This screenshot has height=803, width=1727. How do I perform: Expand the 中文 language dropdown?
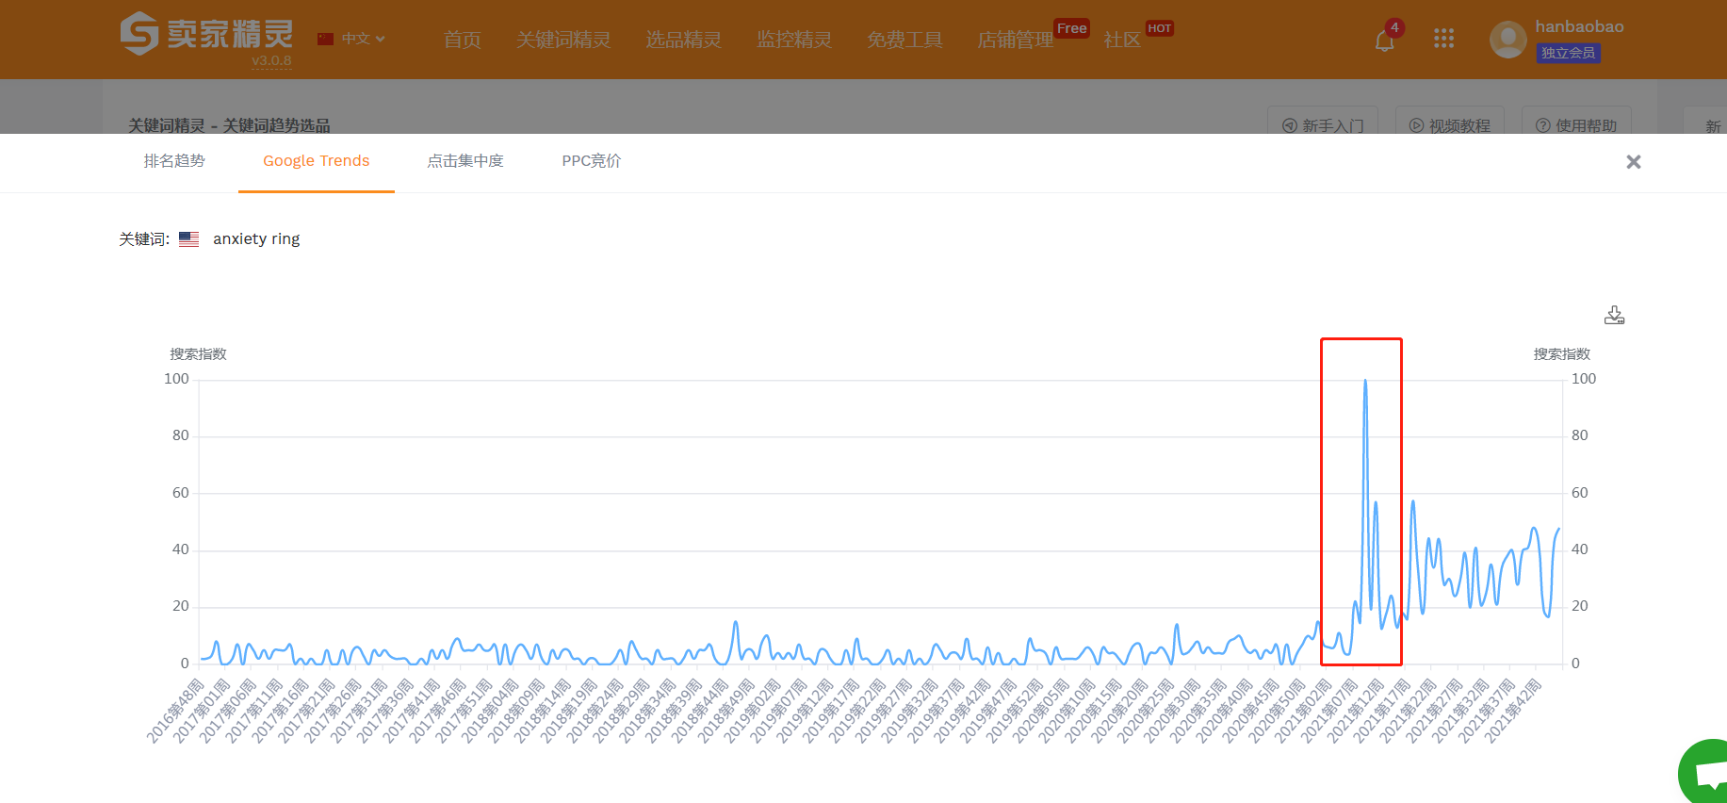(x=352, y=39)
